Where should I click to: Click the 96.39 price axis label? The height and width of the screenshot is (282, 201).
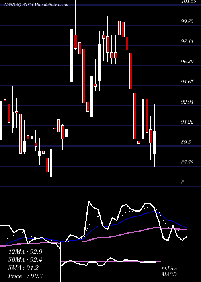click(x=187, y=62)
